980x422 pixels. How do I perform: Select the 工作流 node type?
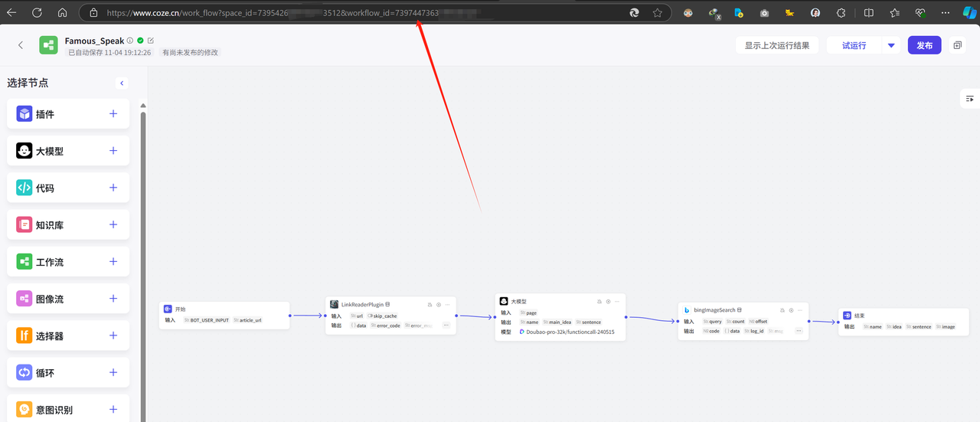(x=68, y=262)
